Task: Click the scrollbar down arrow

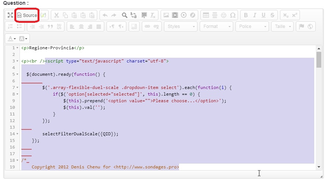Action: tap(319, 167)
